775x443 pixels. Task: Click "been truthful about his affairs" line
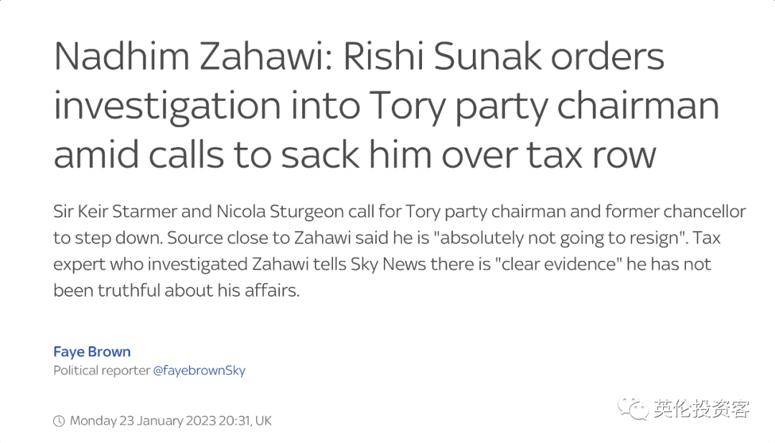pos(177,290)
